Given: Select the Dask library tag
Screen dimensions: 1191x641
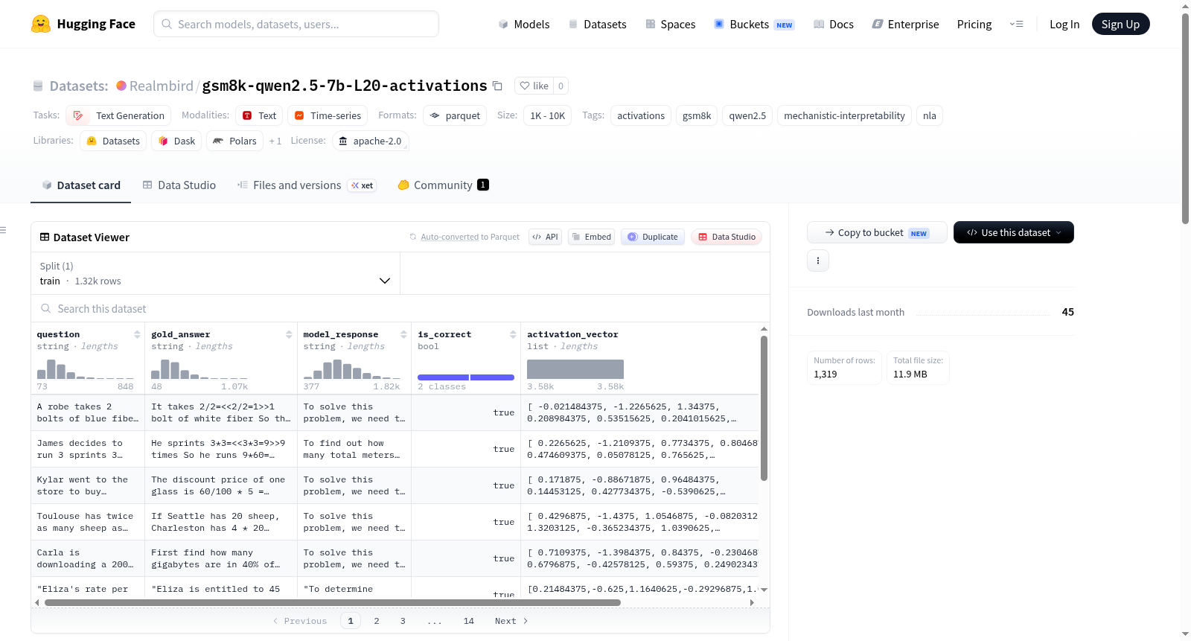Looking at the screenshot, I should pyautogui.click(x=176, y=141).
